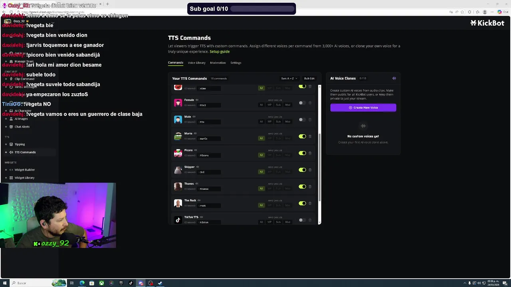This screenshot has width=511, height=287.
Task: Disable the Skipper TTS command toggle
Action: (x=302, y=170)
